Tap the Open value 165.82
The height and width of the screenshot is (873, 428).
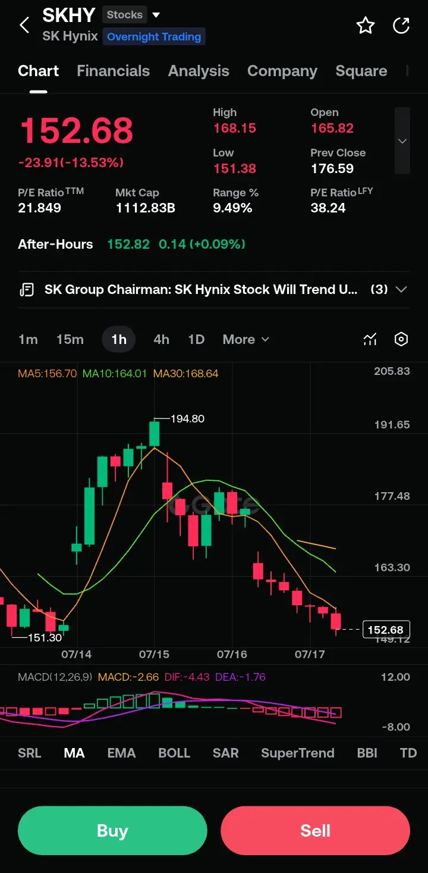[332, 128]
